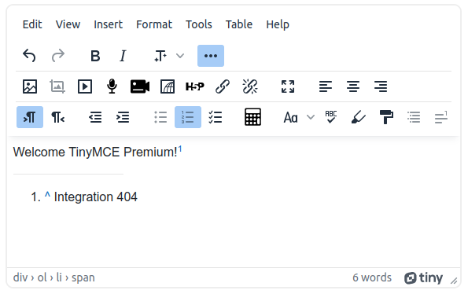Click the editor resize handle corner

pos(454,281)
